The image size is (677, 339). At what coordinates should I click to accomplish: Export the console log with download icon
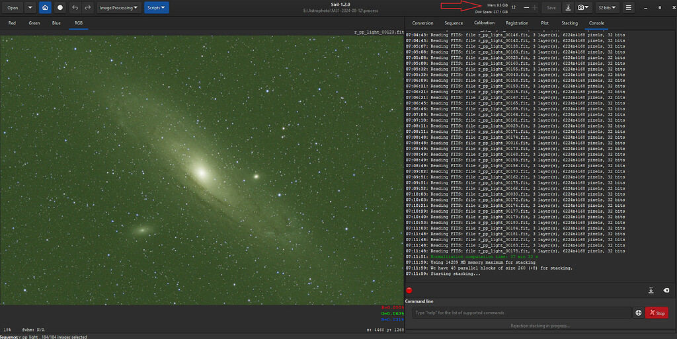(651, 290)
